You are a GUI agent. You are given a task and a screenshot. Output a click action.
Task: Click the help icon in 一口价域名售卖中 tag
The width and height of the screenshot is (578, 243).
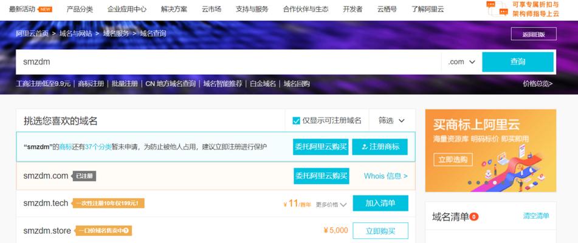pyautogui.click(x=126, y=231)
